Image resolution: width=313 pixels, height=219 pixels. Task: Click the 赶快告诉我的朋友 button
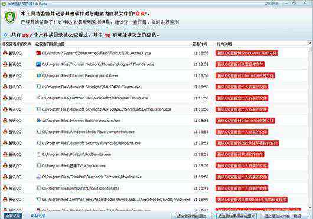(x=191, y=216)
